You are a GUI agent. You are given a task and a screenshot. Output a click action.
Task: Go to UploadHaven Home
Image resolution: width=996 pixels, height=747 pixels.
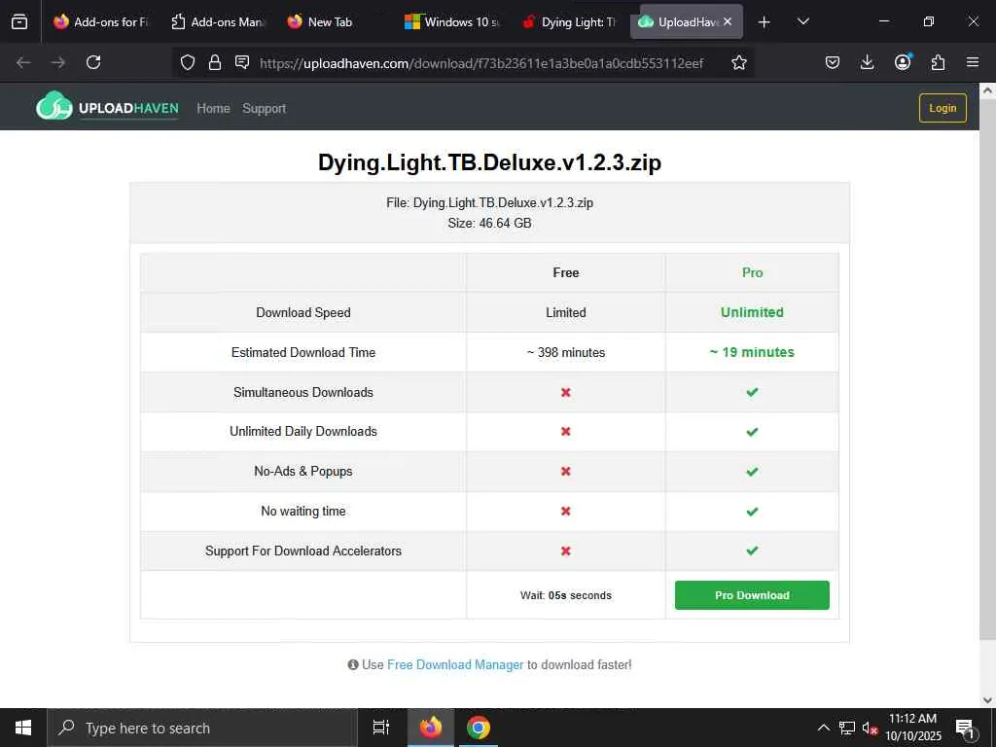213,109
